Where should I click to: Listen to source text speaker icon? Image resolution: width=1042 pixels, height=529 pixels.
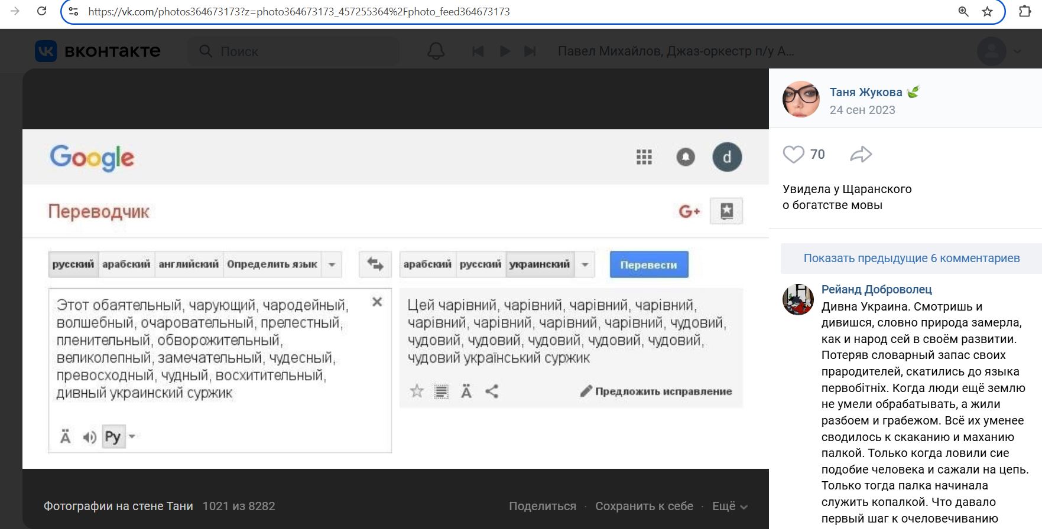(x=89, y=437)
